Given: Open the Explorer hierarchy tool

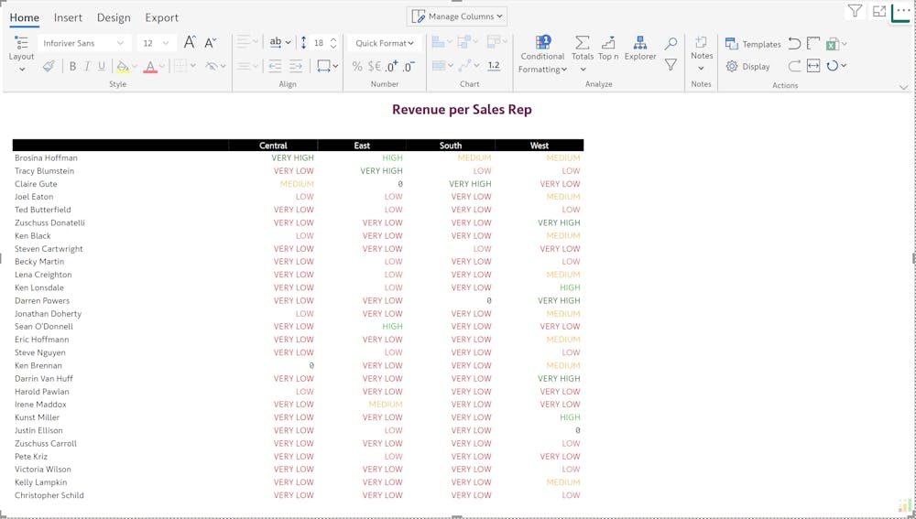Looking at the screenshot, I should pyautogui.click(x=640, y=49).
